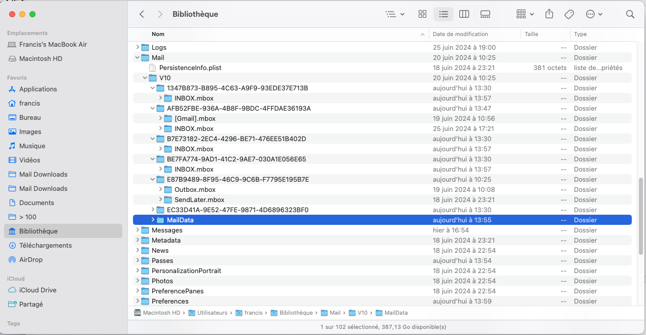Select the PersonalizationPortrait folder row
The width and height of the screenshot is (646, 335).
[x=382, y=271]
